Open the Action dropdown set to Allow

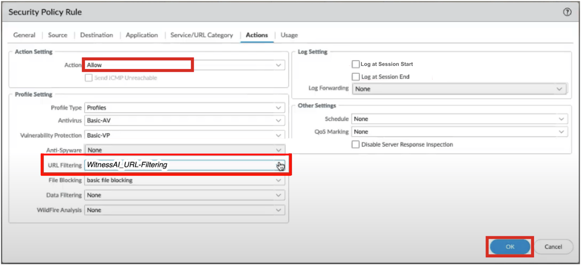click(185, 65)
